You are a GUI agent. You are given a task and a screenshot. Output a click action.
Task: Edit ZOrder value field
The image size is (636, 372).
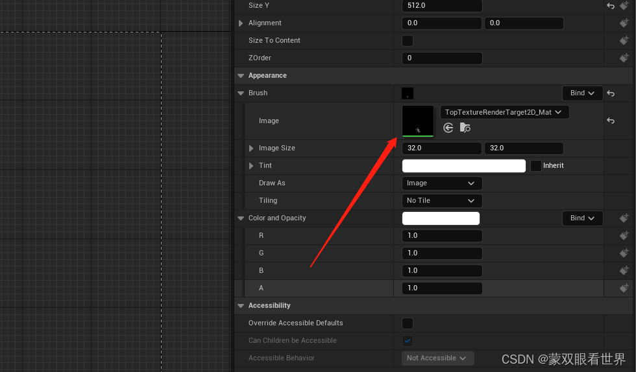point(442,58)
